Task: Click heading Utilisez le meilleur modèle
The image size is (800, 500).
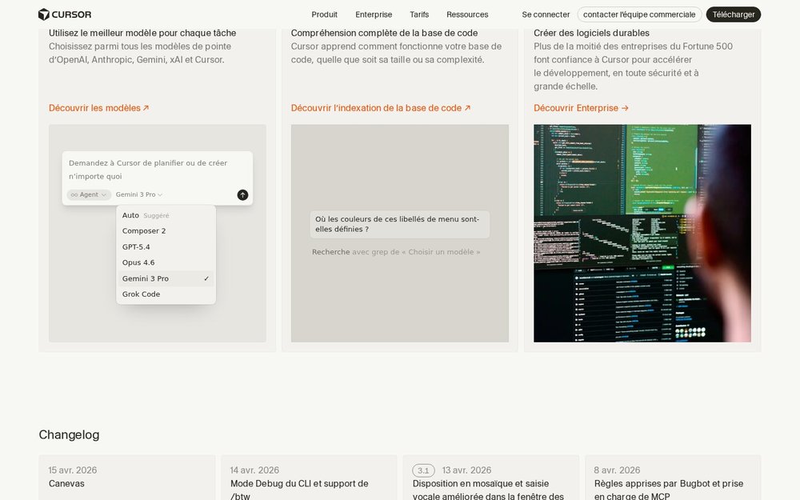Action: (142, 33)
